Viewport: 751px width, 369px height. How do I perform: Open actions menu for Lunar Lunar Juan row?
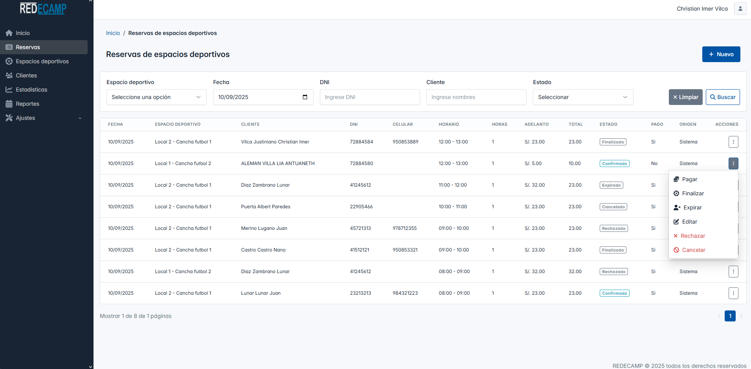733,293
